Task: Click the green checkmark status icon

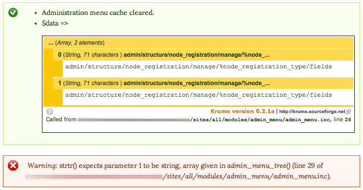Action: [x=13, y=13]
